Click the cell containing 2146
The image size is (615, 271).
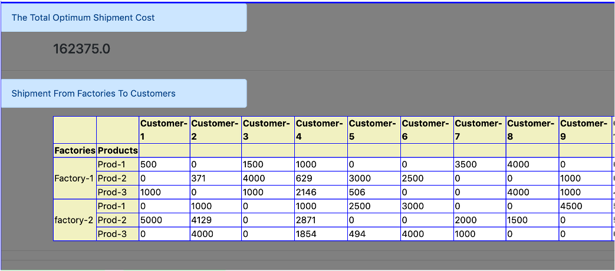click(320, 192)
